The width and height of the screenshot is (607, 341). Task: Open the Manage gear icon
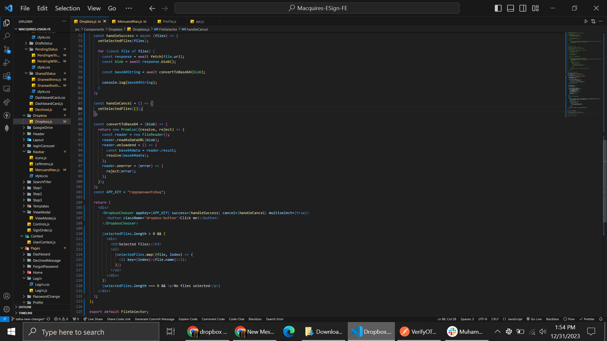click(7, 309)
